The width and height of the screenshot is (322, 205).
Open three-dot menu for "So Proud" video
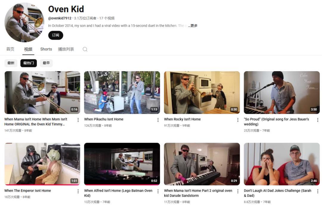point(318,120)
